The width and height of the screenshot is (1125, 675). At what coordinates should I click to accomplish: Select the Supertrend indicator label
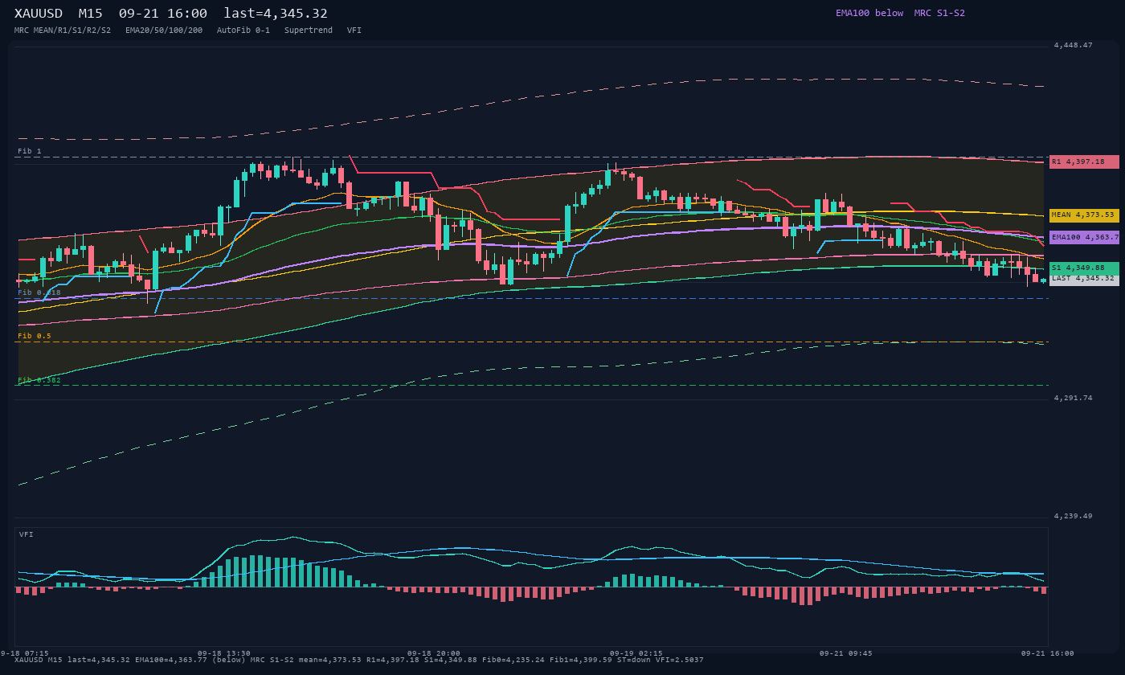pyautogui.click(x=309, y=31)
